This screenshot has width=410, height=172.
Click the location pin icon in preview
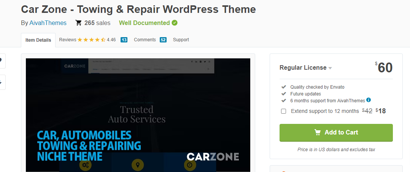pyautogui.click(x=138, y=165)
